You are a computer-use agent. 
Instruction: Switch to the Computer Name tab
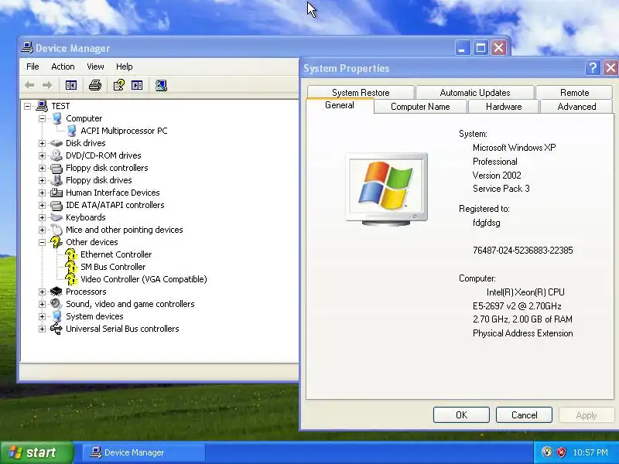click(420, 107)
